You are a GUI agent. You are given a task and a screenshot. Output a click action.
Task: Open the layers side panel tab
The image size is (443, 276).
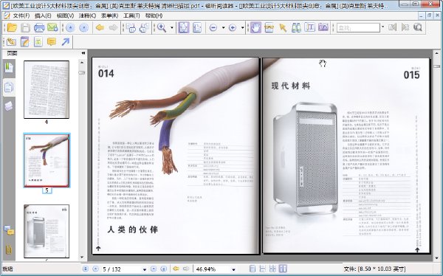pos(9,106)
